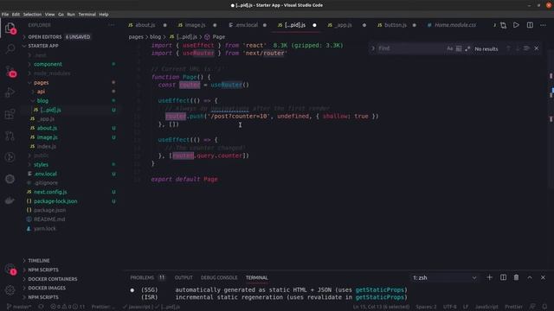Click the pages breadcrumb segment

(136, 36)
